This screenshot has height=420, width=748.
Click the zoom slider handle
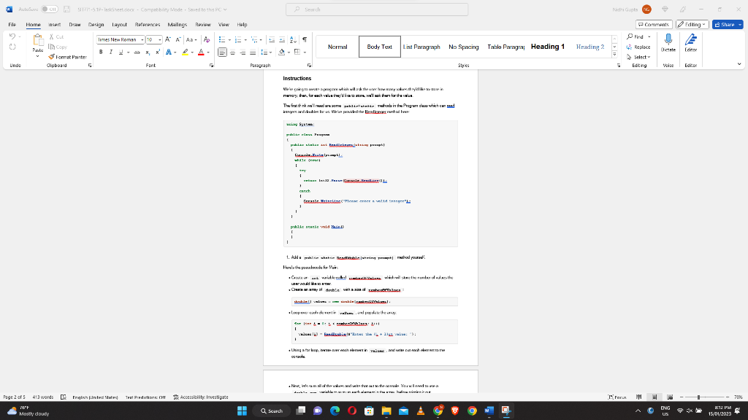click(x=698, y=397)
